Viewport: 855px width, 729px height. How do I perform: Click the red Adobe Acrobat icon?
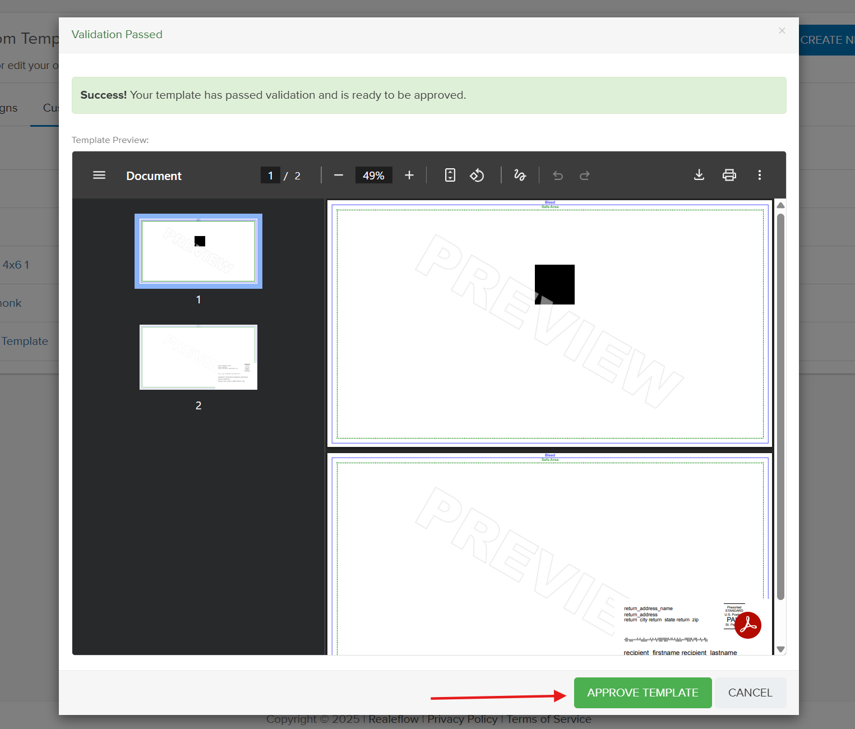click(x=748, y=625)
